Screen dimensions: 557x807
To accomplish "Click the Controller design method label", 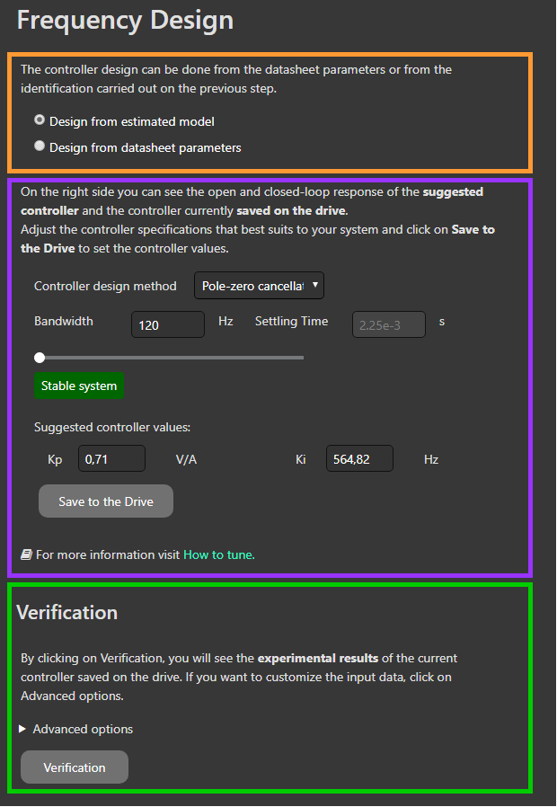I will [105, 286].
